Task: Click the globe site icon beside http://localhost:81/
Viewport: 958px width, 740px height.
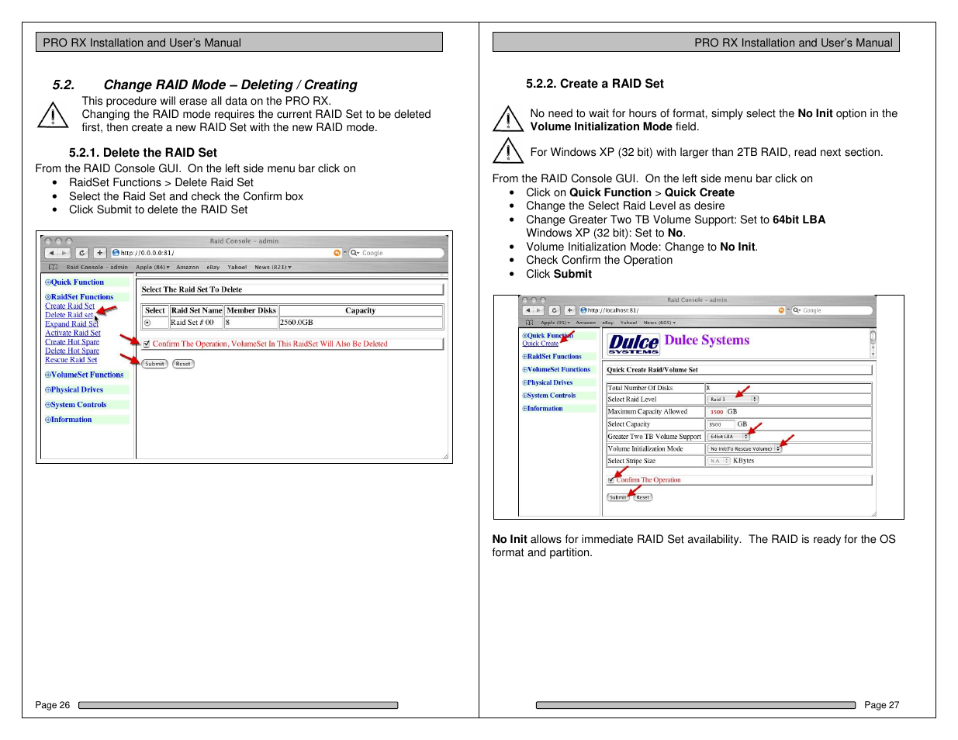Action: [x=583, y=310]
